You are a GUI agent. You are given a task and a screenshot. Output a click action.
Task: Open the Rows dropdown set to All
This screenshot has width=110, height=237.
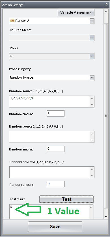click(52, 56)
